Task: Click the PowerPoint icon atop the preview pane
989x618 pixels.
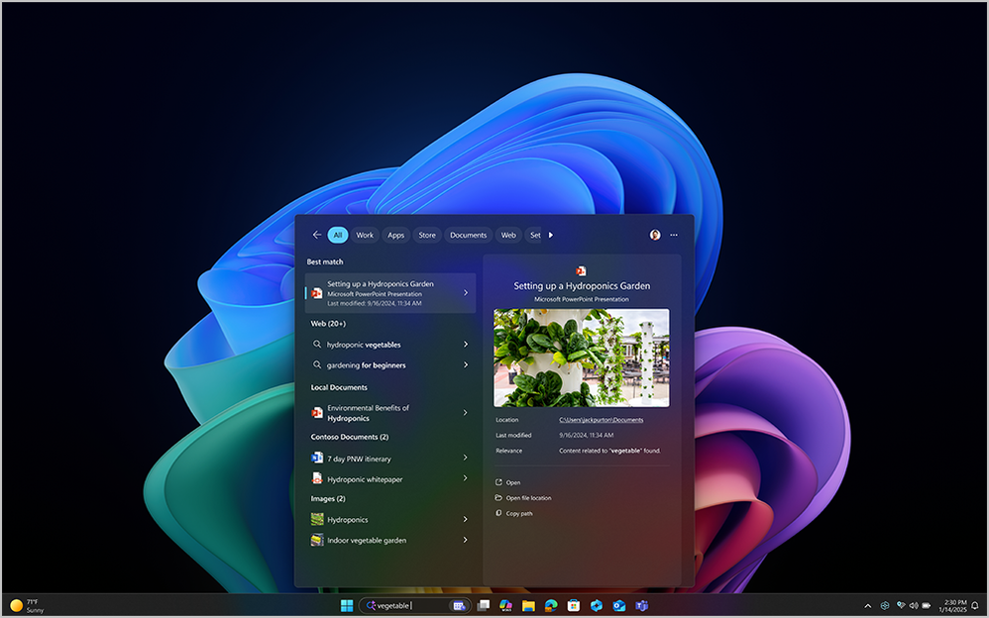Action: tap(581, 270)
